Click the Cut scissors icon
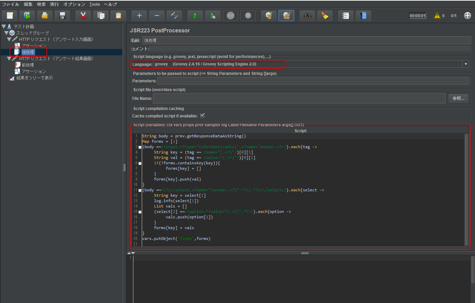This screenshot has width=475, height=303. [83, 16]
